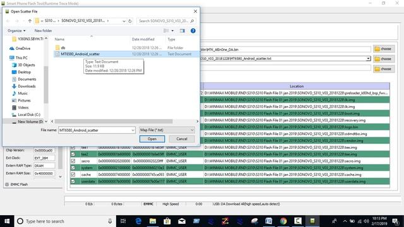Image resolution: width=404 pixels, height=227 pixels.
Task: Click the horizontal scrollbar in file list
Action: coord(114,121)
